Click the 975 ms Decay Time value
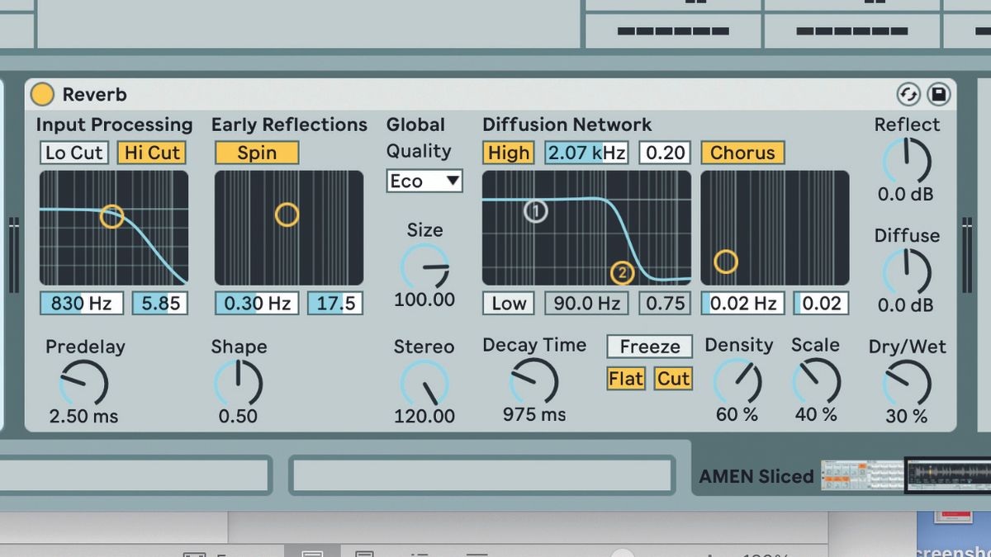Viewport: 991px width, 557px height. [x=533, y=414]
